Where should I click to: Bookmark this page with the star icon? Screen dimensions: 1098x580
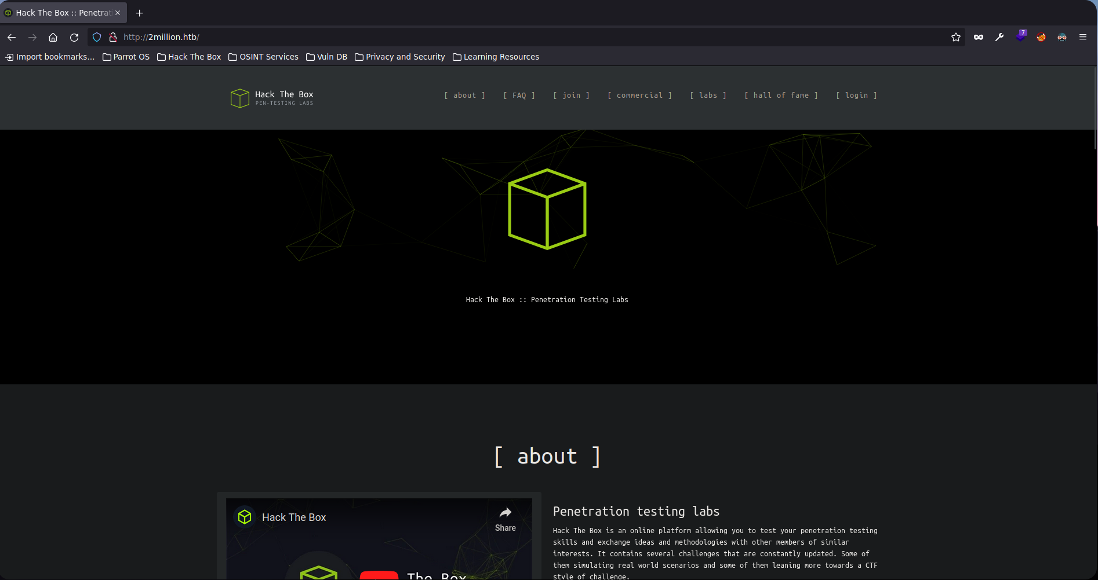(956, 37)
